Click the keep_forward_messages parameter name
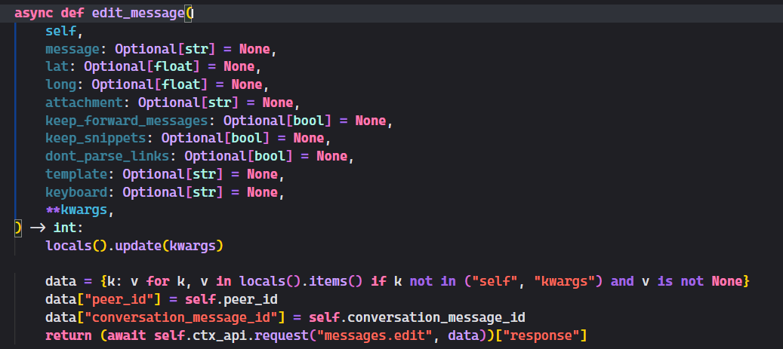Screen dimensions: 783x349 point(126,121)
